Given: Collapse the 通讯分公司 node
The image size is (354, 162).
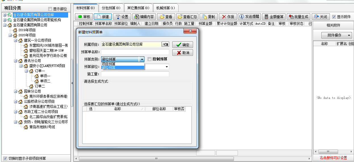Looking at the screenshot, I should (x=15, y=61).
